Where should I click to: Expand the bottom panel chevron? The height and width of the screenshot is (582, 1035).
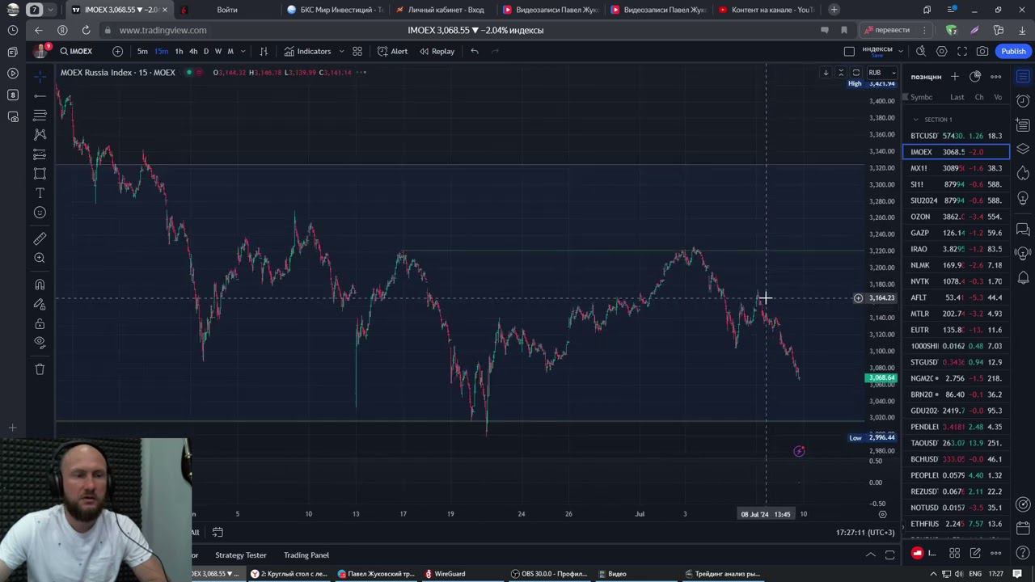point(870,555)
